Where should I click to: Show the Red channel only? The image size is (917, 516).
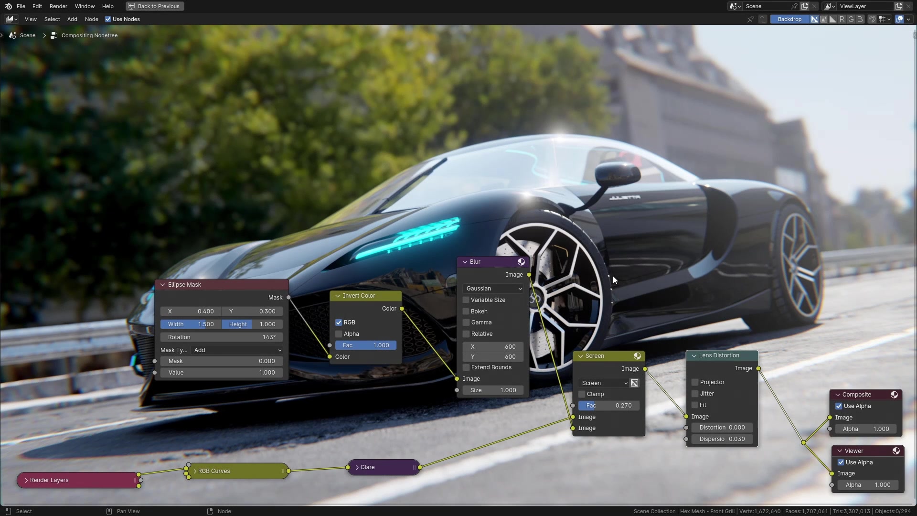[842, 19]
